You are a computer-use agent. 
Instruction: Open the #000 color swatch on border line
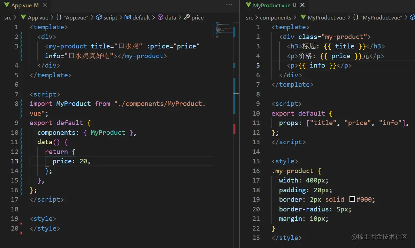tap(352, 199)
